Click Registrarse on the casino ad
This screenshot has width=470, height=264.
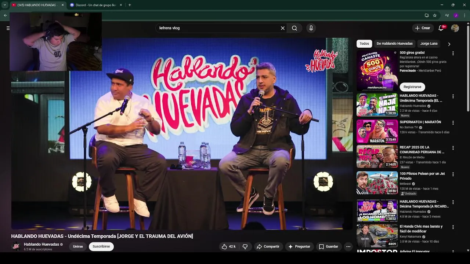click(412, 87)
